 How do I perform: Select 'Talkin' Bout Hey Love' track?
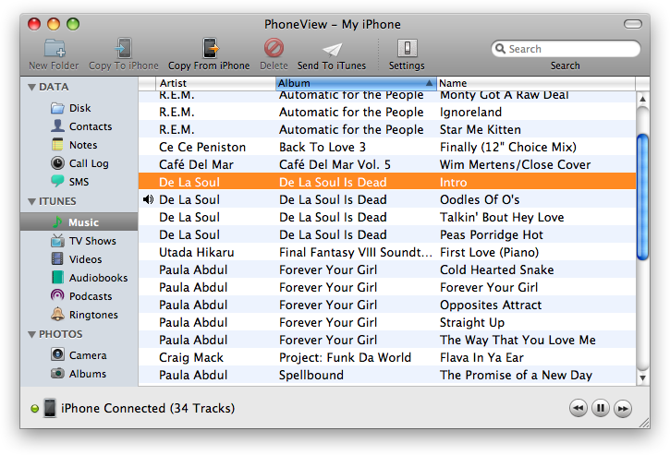tap(387, 217)
